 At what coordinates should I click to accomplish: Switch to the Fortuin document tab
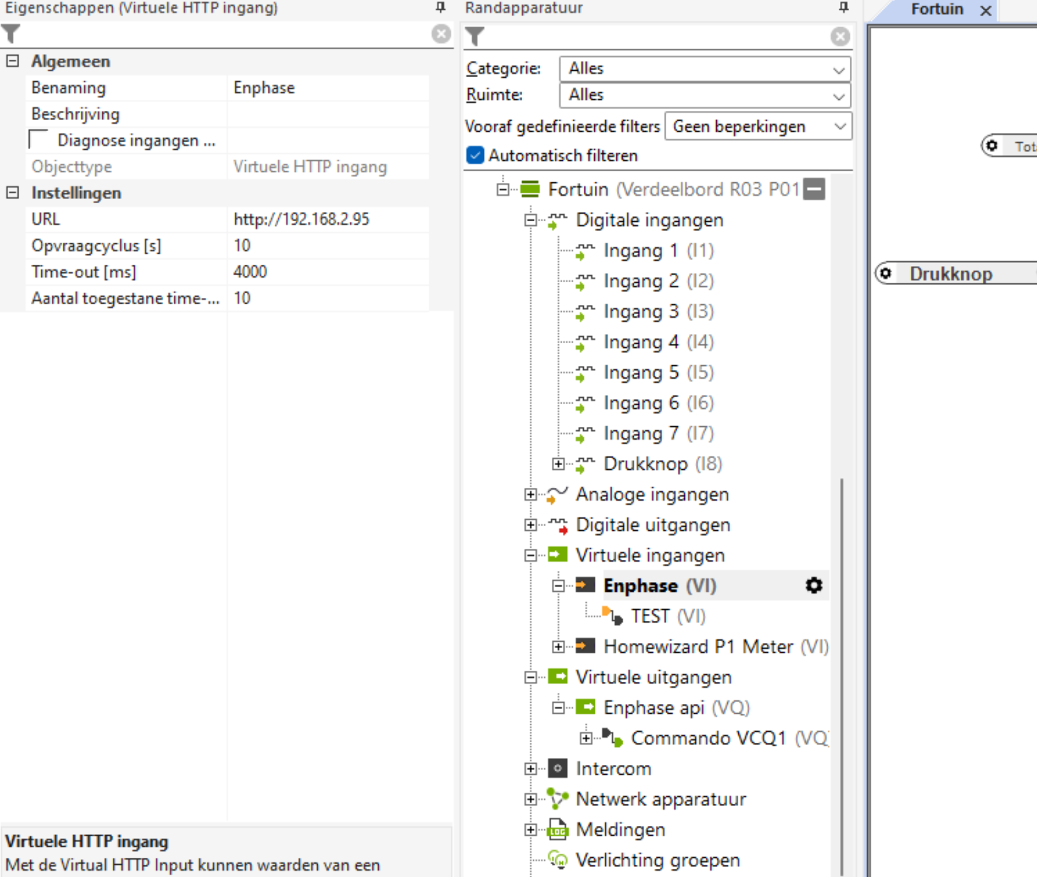click(x=937, y=9)
